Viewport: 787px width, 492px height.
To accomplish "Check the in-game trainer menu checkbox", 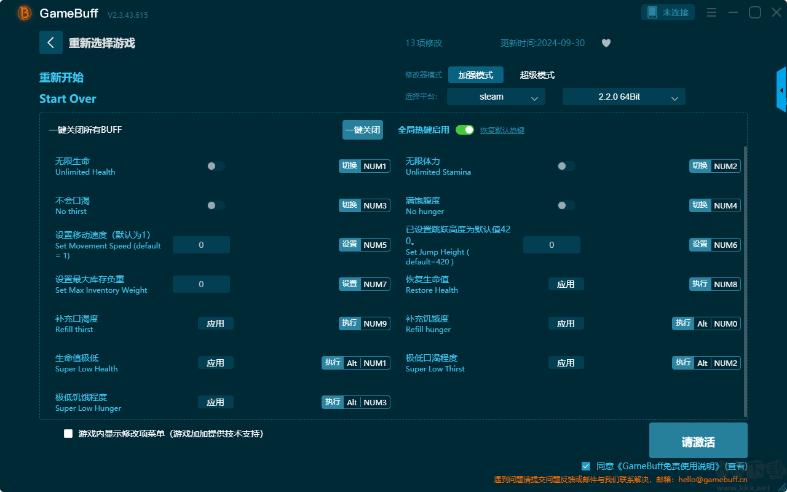I will pos(68,434).
